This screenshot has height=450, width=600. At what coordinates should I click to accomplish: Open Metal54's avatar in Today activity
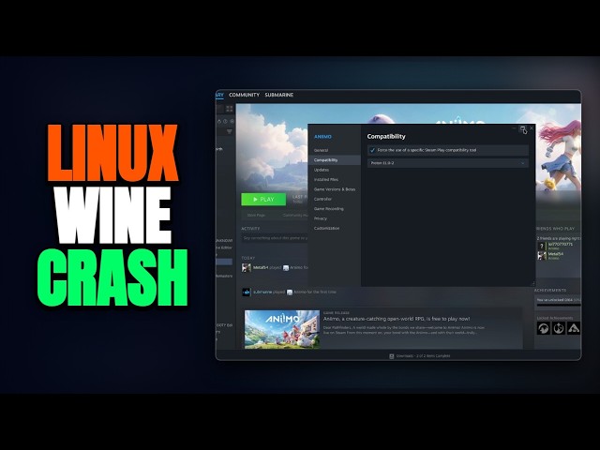pos(246,267)
